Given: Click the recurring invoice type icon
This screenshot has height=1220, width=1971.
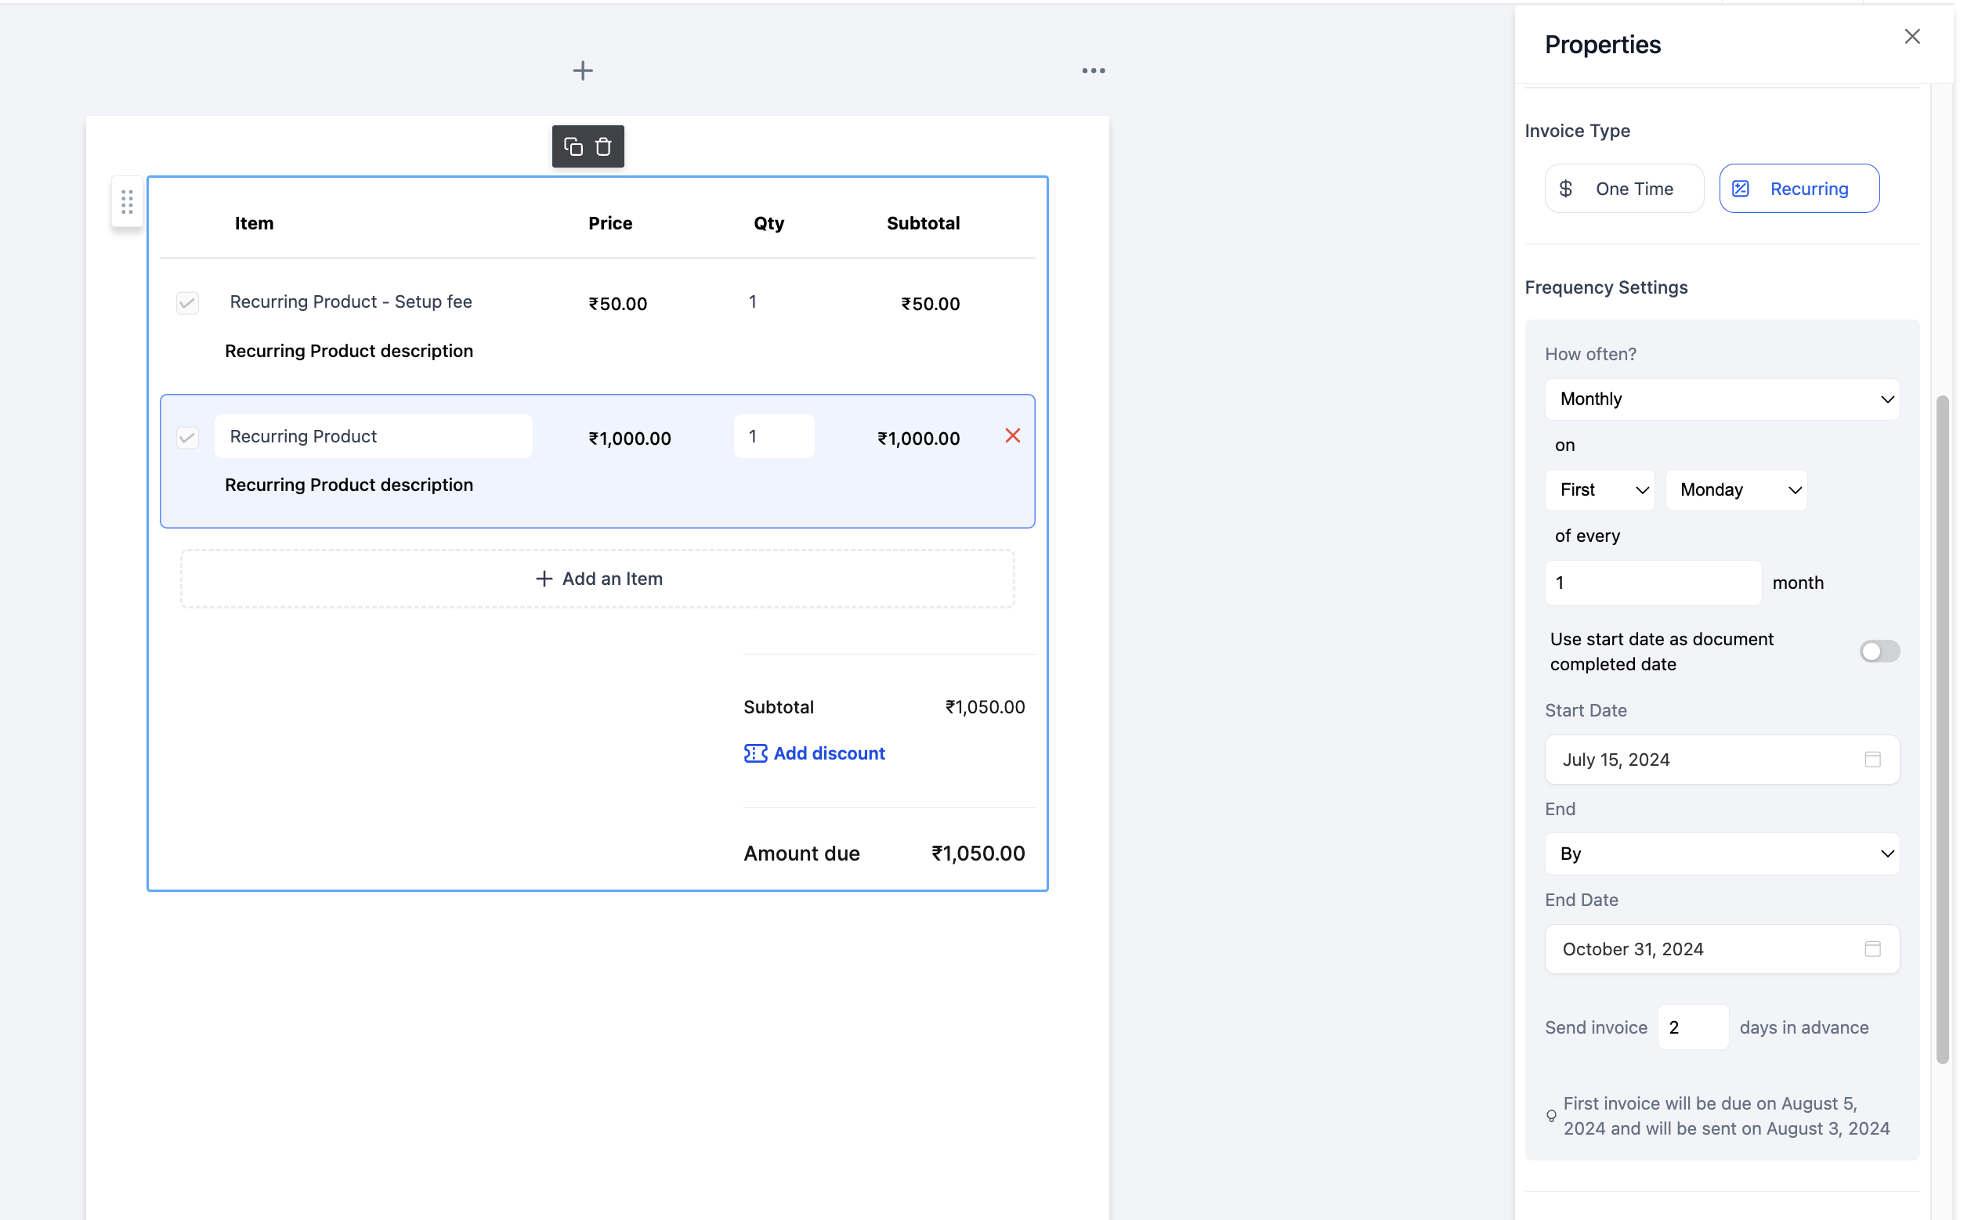Looking at the screenshot, I should [1741, 187].
